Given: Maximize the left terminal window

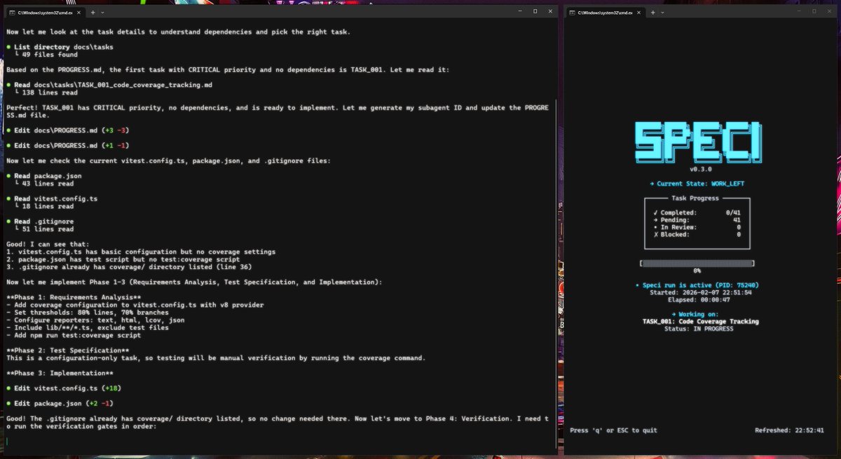Looking at the screenshot, I should pyautogui.click(x=535, y=12).
